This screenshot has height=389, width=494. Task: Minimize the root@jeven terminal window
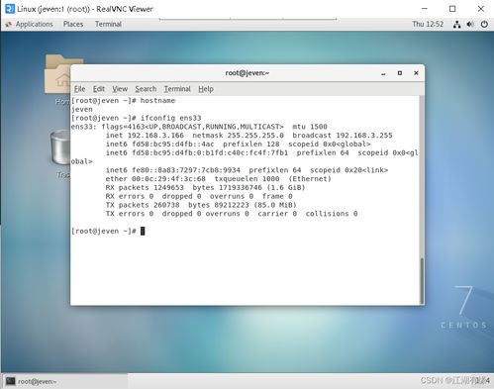click(x=383, y=73)
